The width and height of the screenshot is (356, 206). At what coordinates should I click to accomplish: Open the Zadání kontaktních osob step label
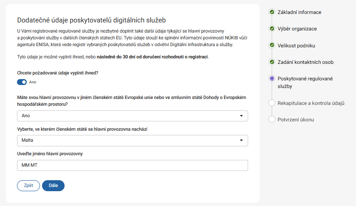point(305,62)
